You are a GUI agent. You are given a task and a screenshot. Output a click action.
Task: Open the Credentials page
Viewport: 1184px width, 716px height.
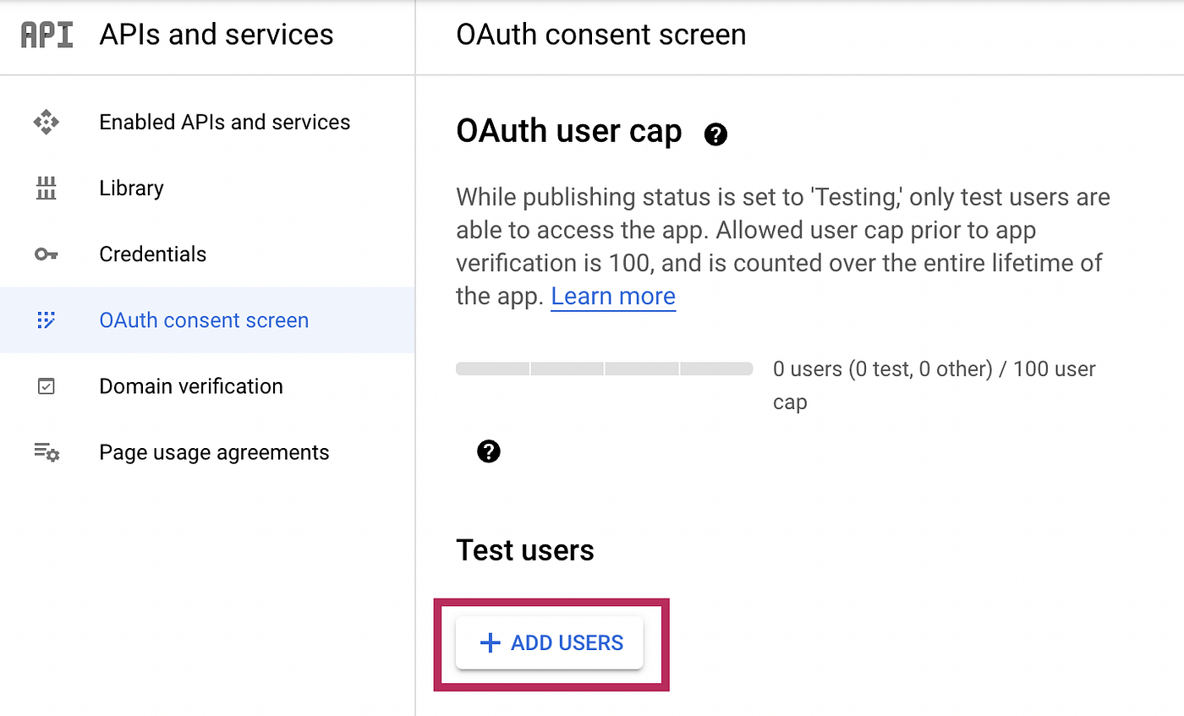click(x=152, y=254)
